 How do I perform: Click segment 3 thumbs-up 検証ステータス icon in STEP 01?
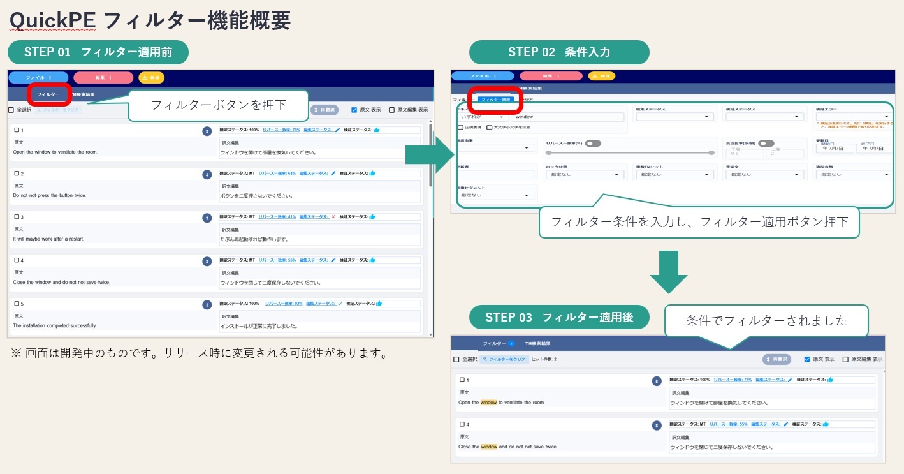372,216
